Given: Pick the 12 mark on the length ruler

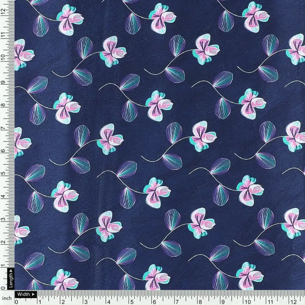Looking at the screenshot, I should click(x=3, y=12).
